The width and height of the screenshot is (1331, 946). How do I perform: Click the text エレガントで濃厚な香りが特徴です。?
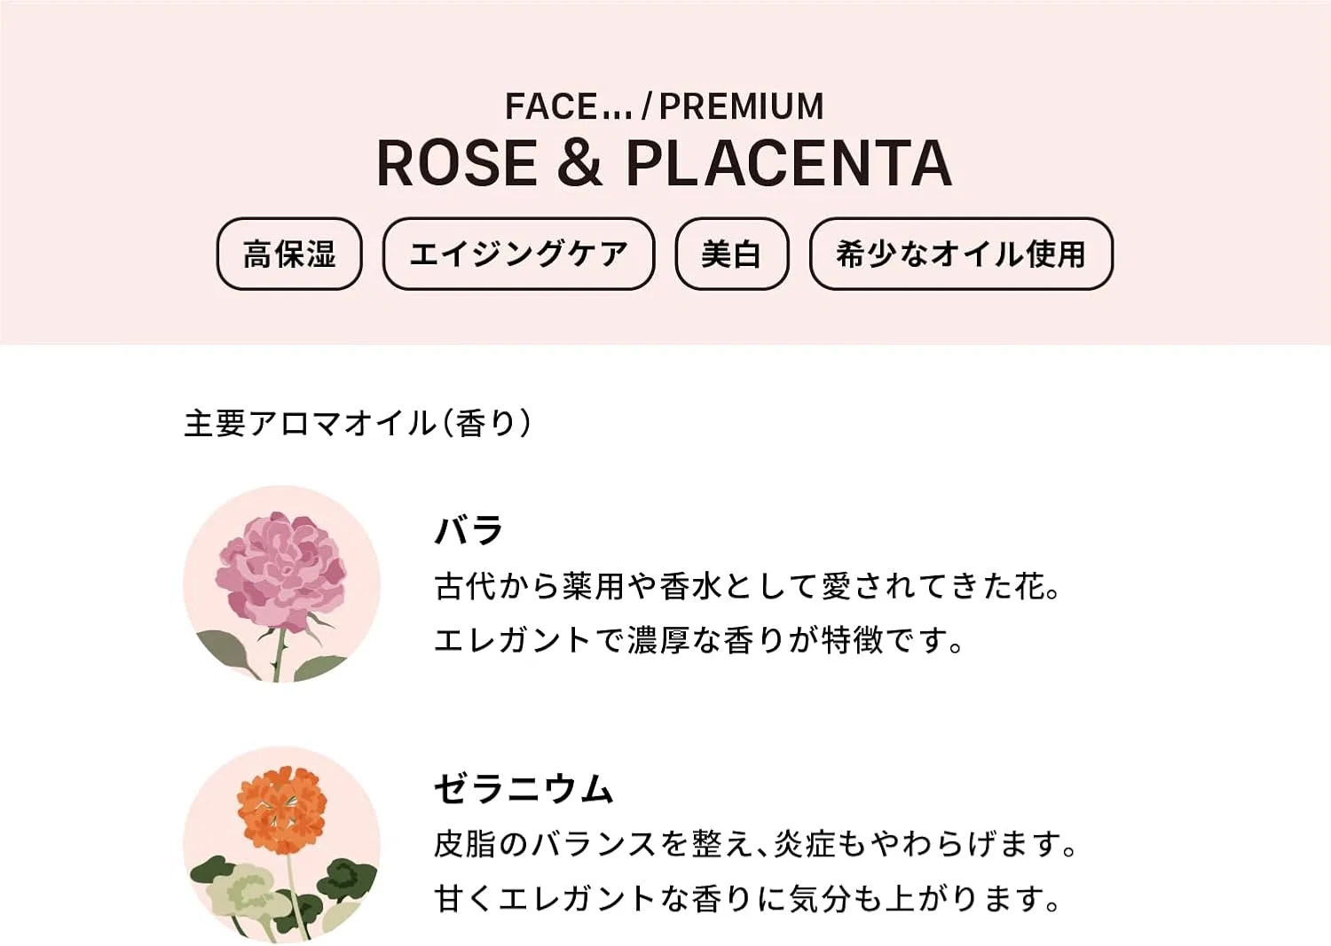[x=698, y=639]
